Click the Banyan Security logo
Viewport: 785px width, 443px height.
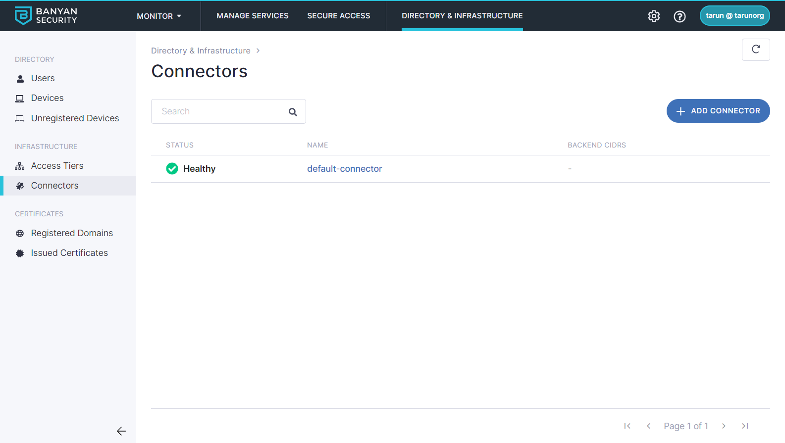click(46, 16)
